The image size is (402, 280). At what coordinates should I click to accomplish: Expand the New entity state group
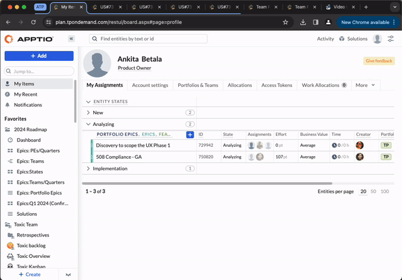tap(88, 113)
